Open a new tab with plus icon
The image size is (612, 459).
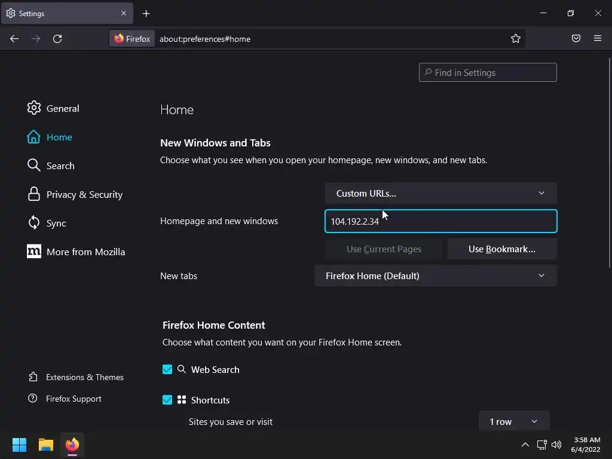coord(146,13)
